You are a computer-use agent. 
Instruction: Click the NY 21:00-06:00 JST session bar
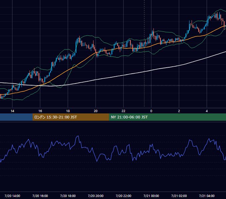click(167, 117)
